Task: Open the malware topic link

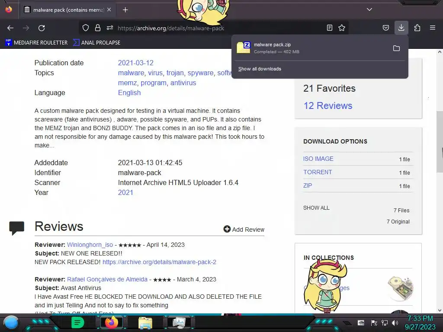Action: pos(131,73)
